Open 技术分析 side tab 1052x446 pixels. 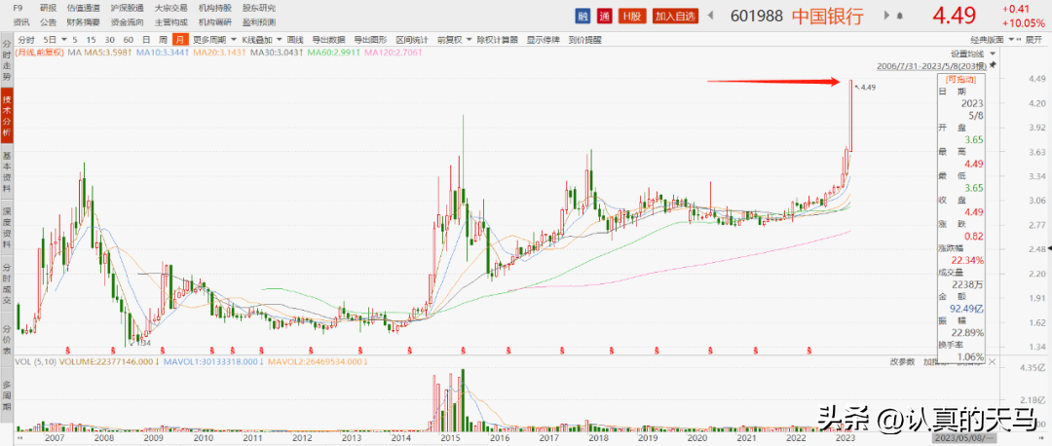7,115
